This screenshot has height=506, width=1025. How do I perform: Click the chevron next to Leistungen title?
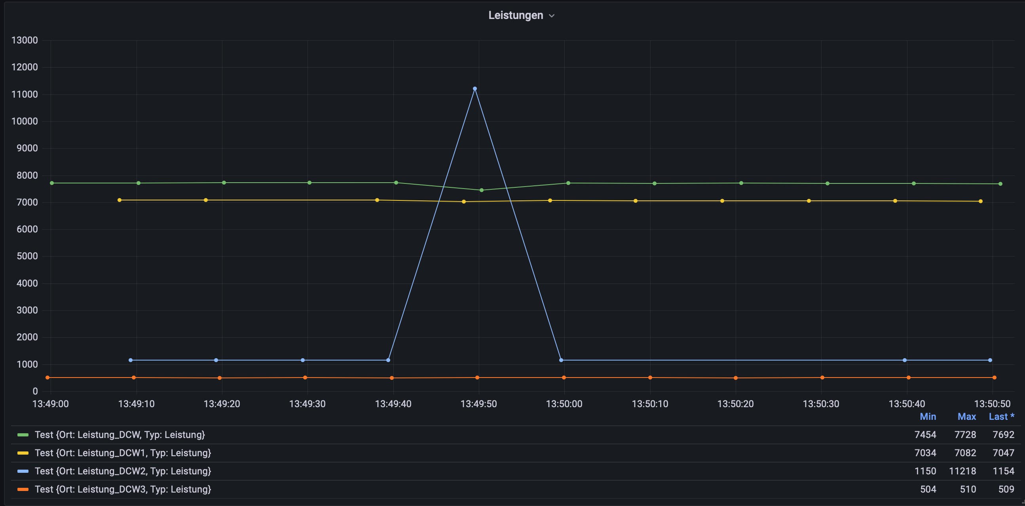point(552,16)
